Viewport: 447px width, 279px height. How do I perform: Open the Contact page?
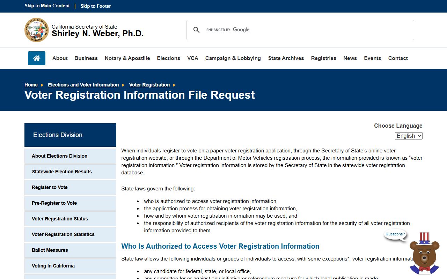(x=398, y=58)
